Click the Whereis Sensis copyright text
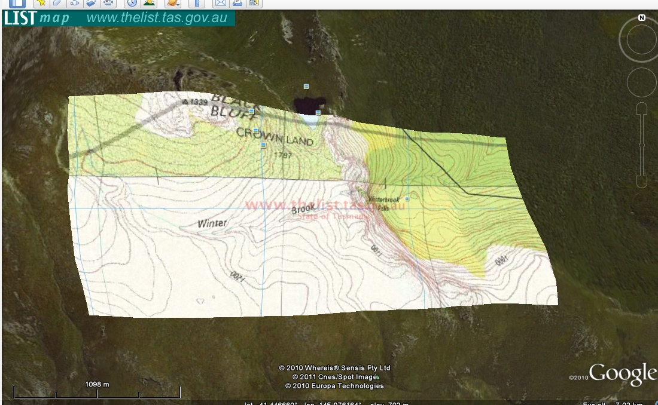 334,368
